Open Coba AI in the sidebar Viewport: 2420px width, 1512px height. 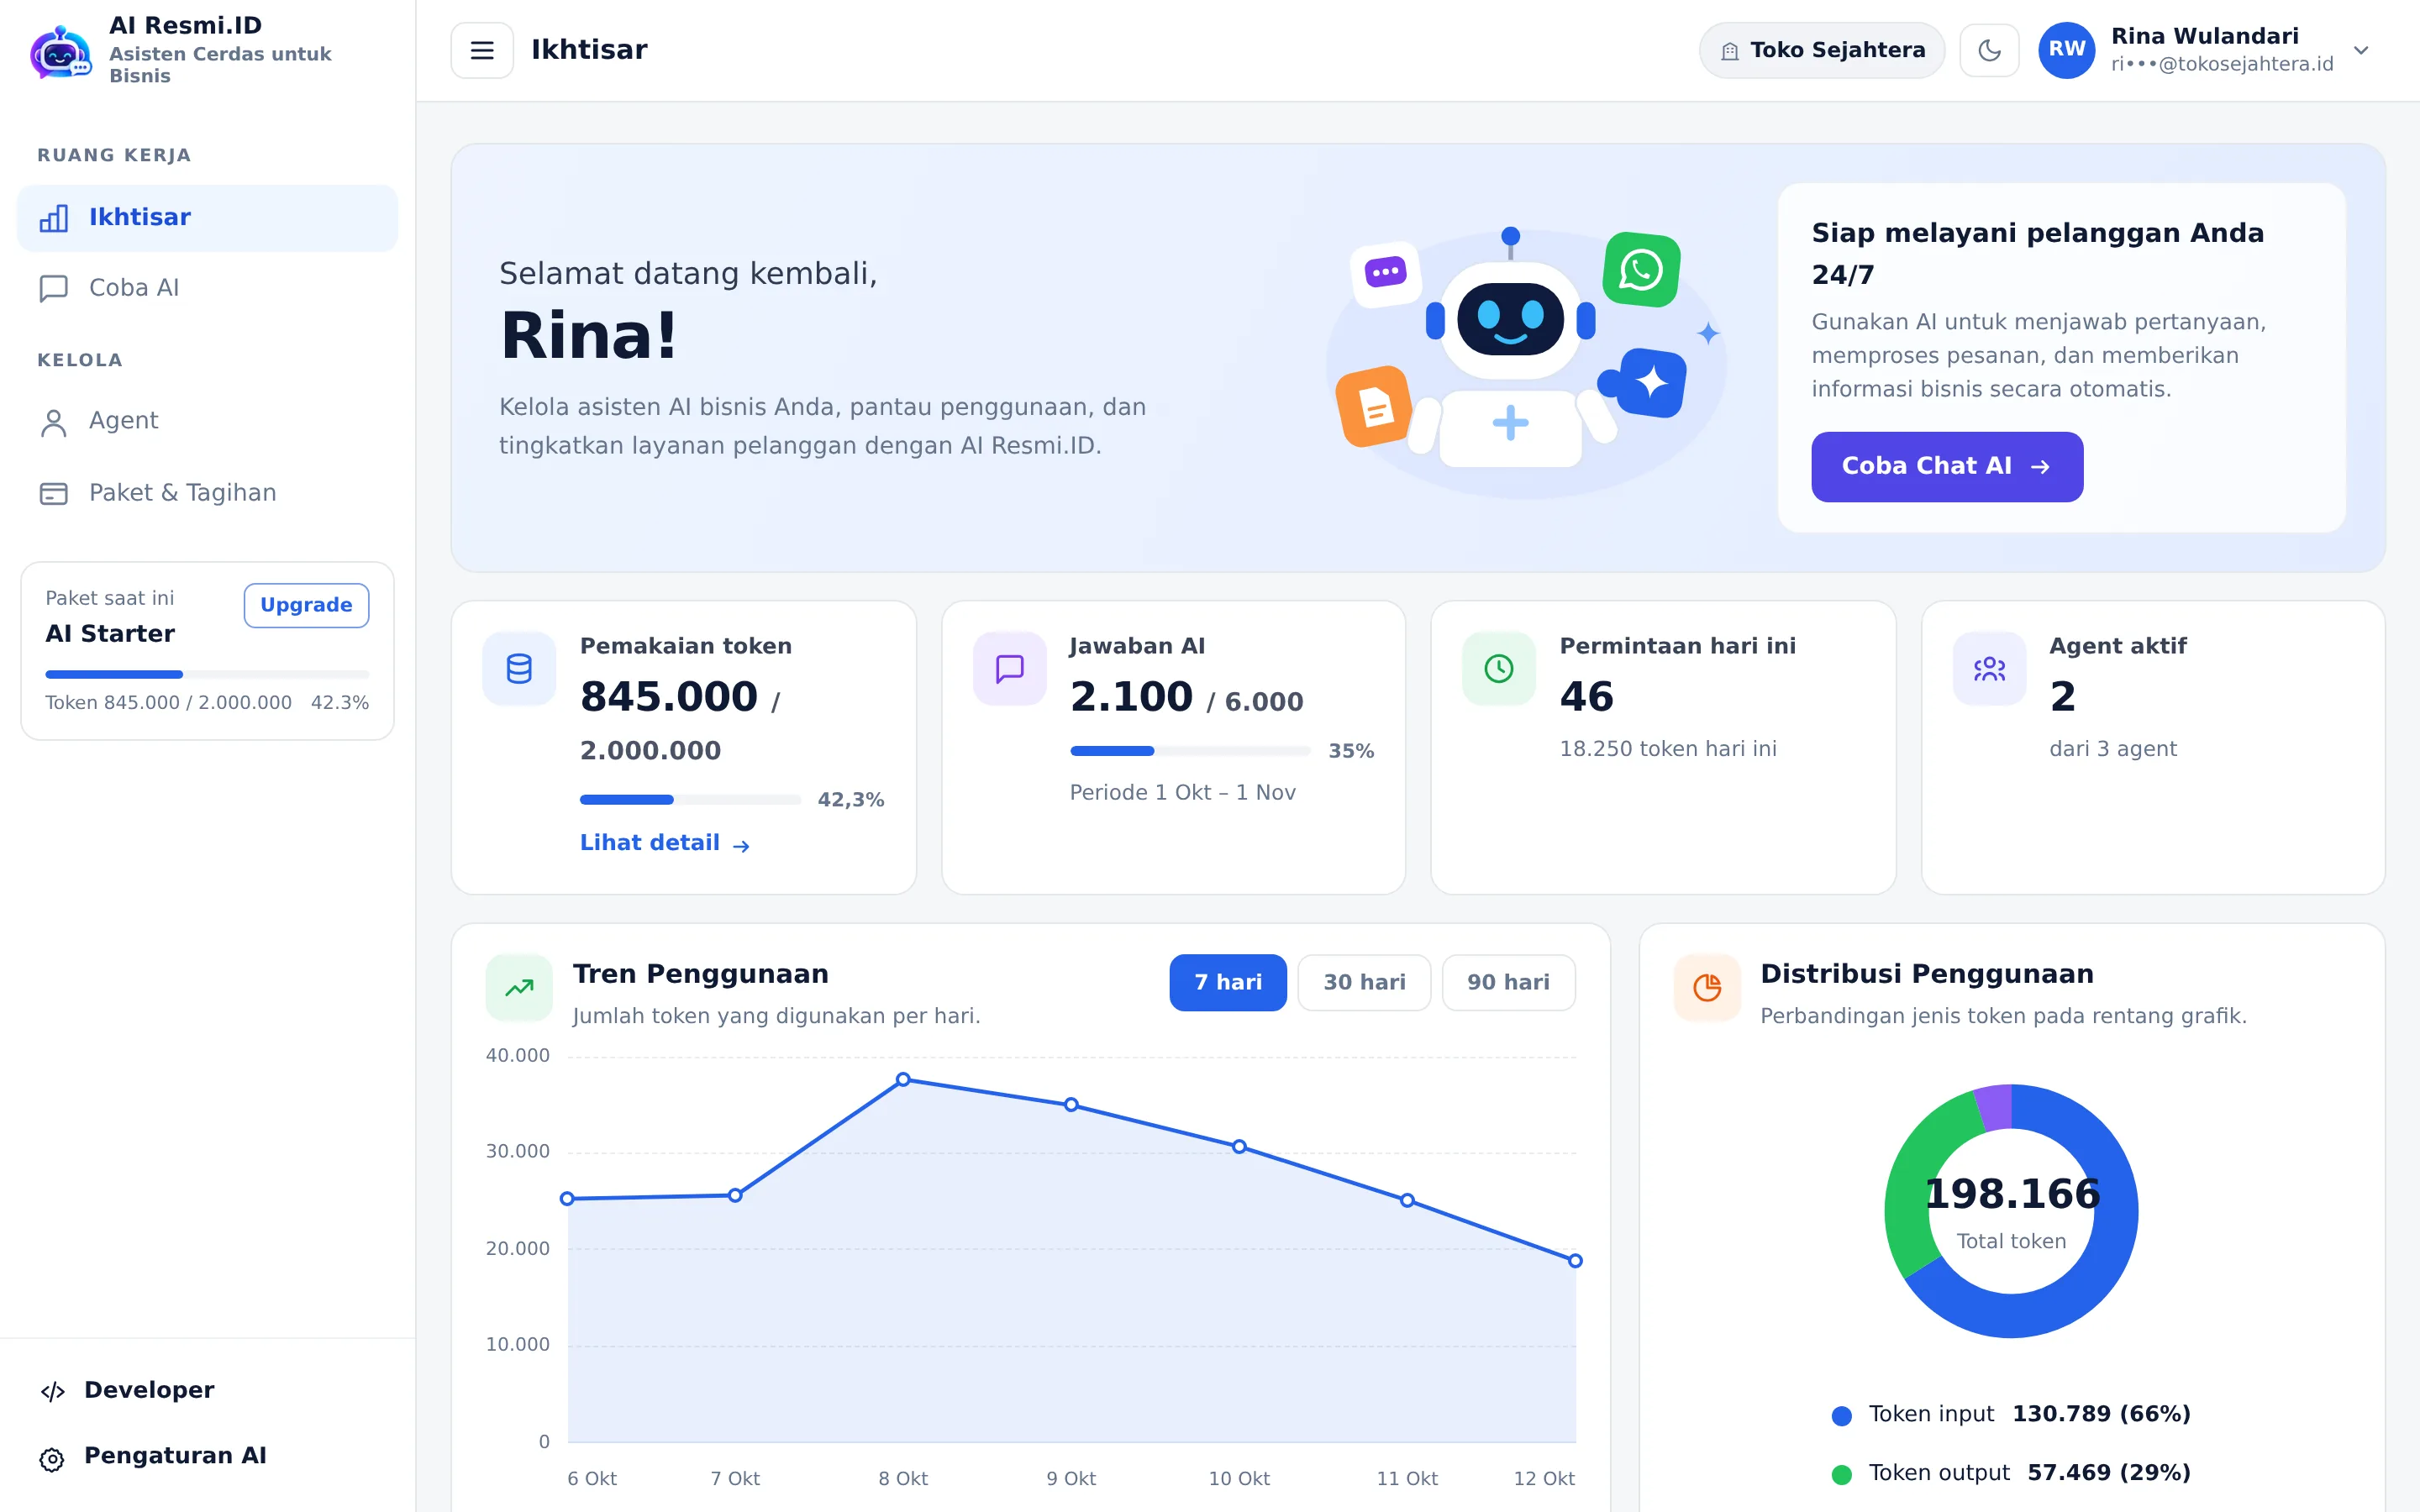[x=207, y=288]
